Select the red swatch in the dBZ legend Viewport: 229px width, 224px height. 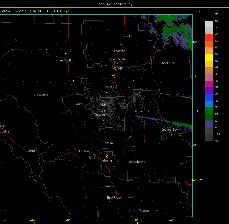tap(209, 38)
